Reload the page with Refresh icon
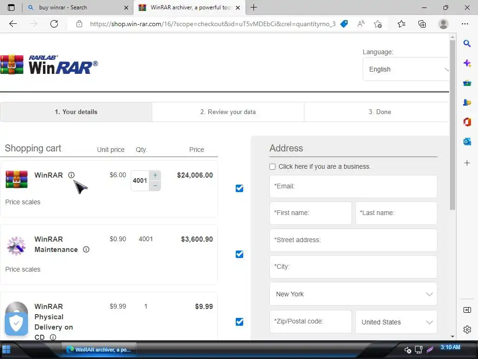This screenshot has width=478, height=359. pyautogui.click(x=54, y=24)
